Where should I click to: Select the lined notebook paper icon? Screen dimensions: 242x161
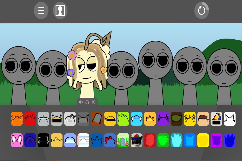pyautogui.click(x=83, y=140)
